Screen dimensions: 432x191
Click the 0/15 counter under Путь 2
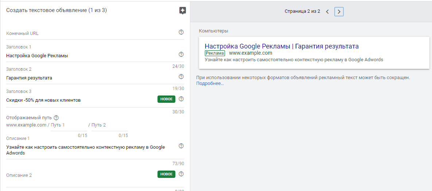tap(123, 135)
